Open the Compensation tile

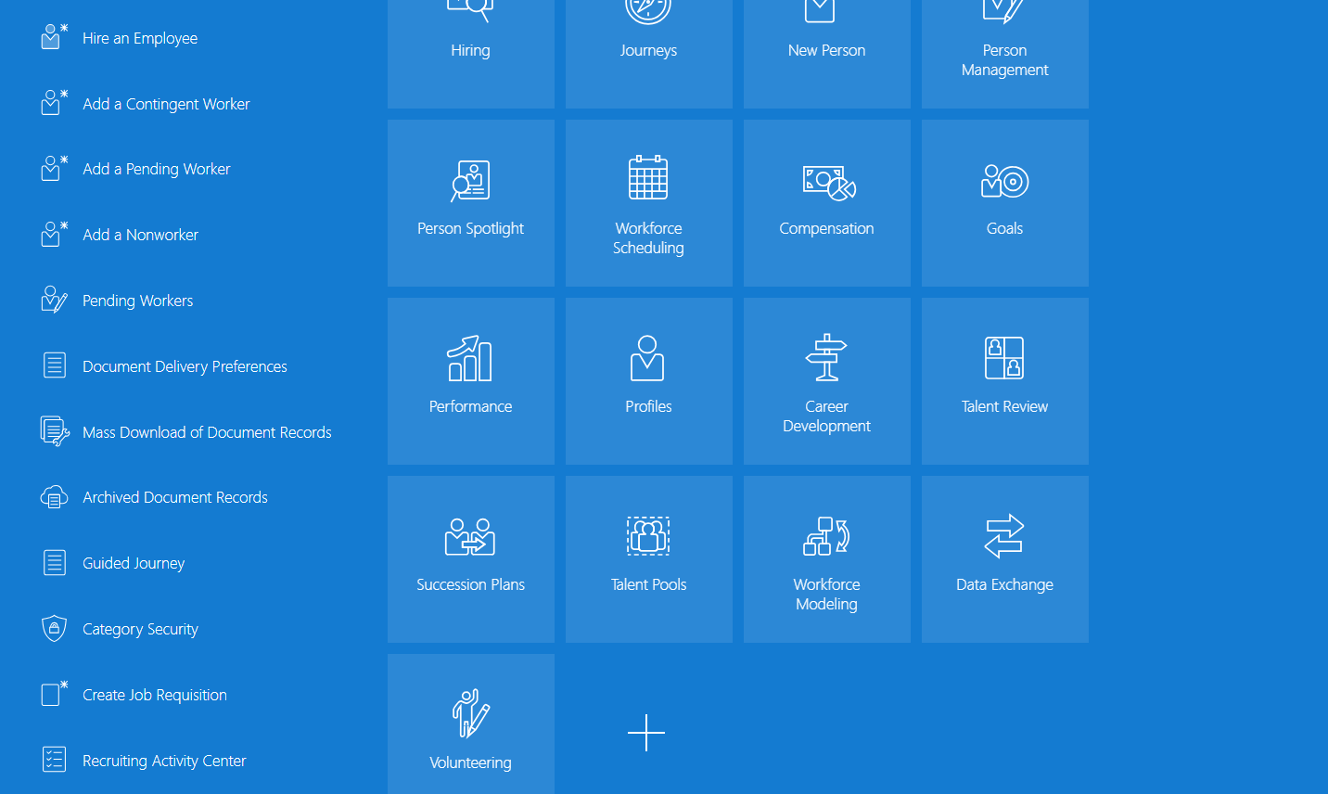point(827,203)
